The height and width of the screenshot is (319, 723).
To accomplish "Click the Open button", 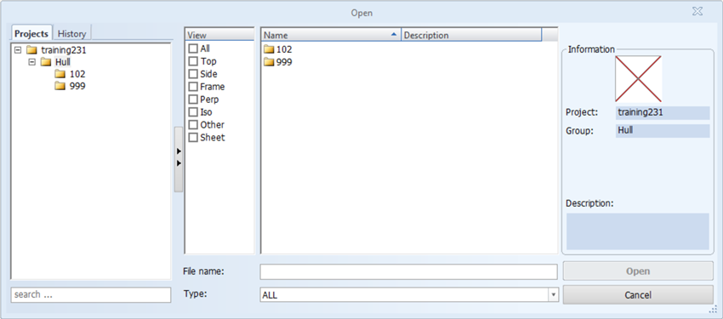I will (638, 271).
